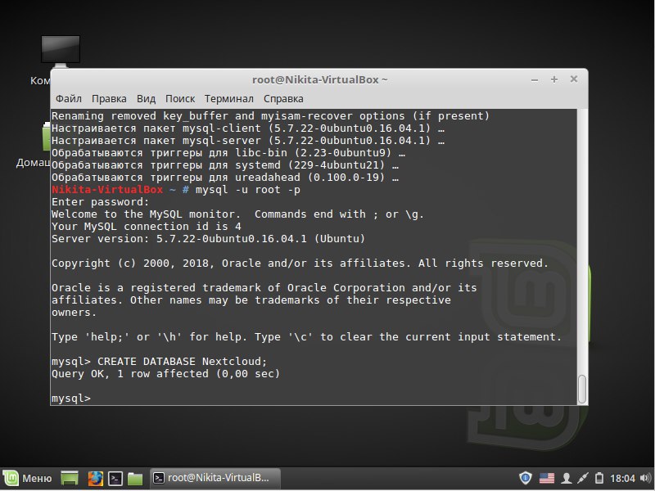Open the Вид menu
Screen dimensions: 655x491
click(147, 99)
